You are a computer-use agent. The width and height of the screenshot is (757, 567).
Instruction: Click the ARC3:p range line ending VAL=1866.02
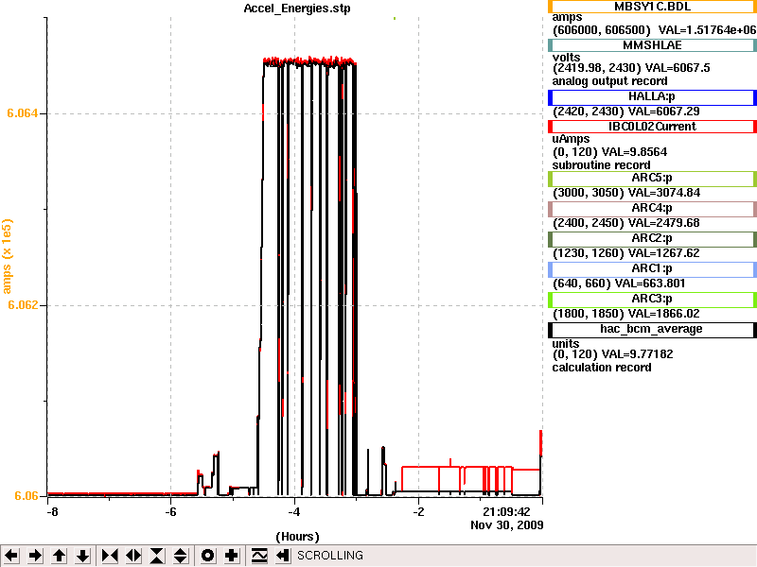pos(626,314)
